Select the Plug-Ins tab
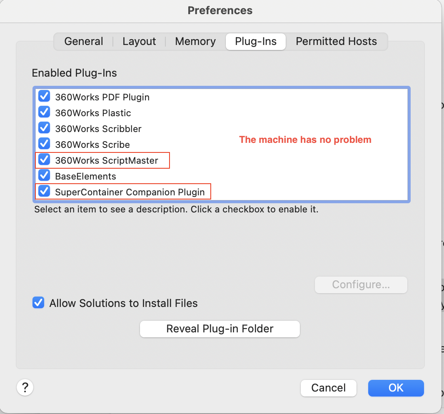This screenshot has width=444, height=414. [x=255, y=42]
